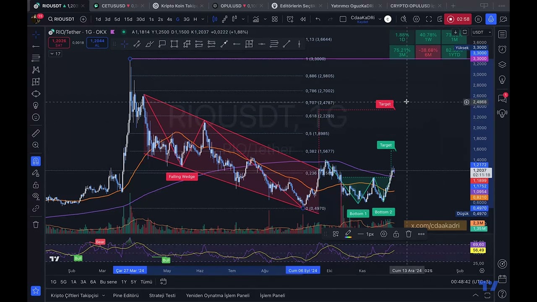Screen dimensions: 537x302
Task: Toggle lock on the floating drawing toolbar
Action: (x=396, y=234)
